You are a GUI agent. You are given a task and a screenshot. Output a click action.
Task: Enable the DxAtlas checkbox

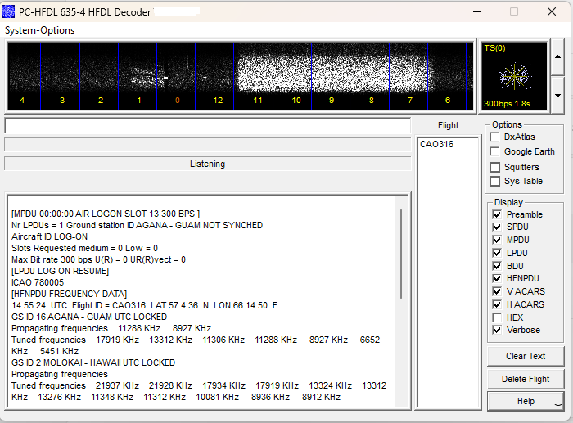tap(495, 137)
